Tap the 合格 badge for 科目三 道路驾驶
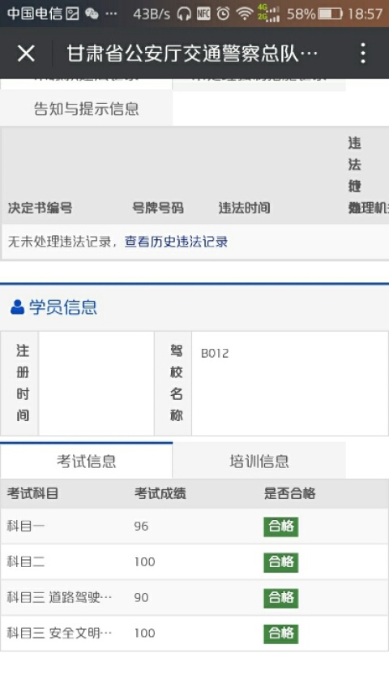 (281, 598)
